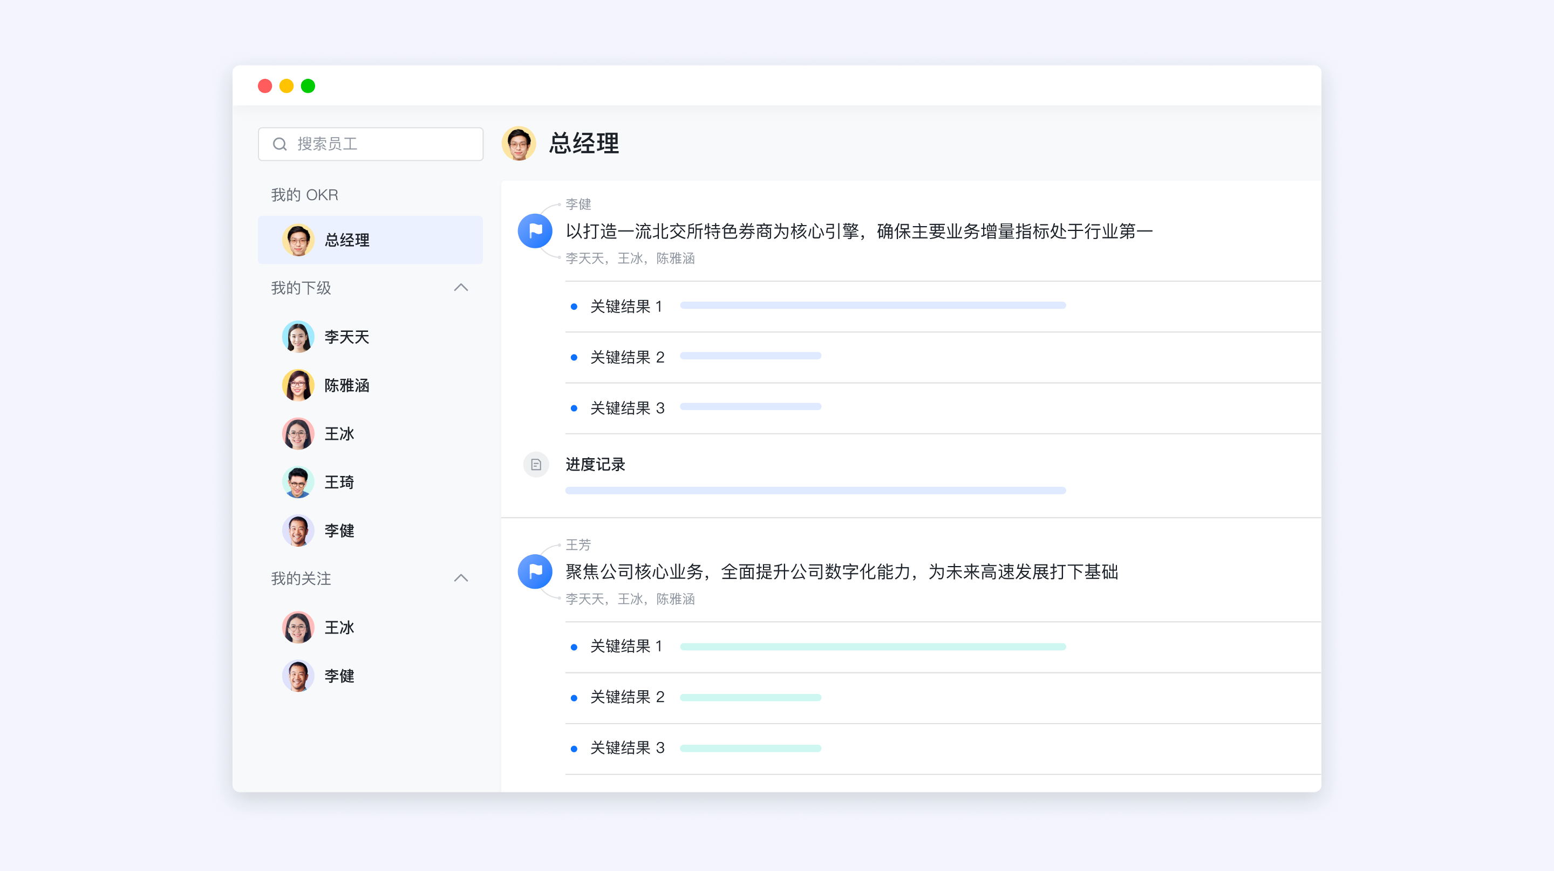Click green bar of second 关键结果 1
This screenshot has height=871, width=1554.
point(873,647)
